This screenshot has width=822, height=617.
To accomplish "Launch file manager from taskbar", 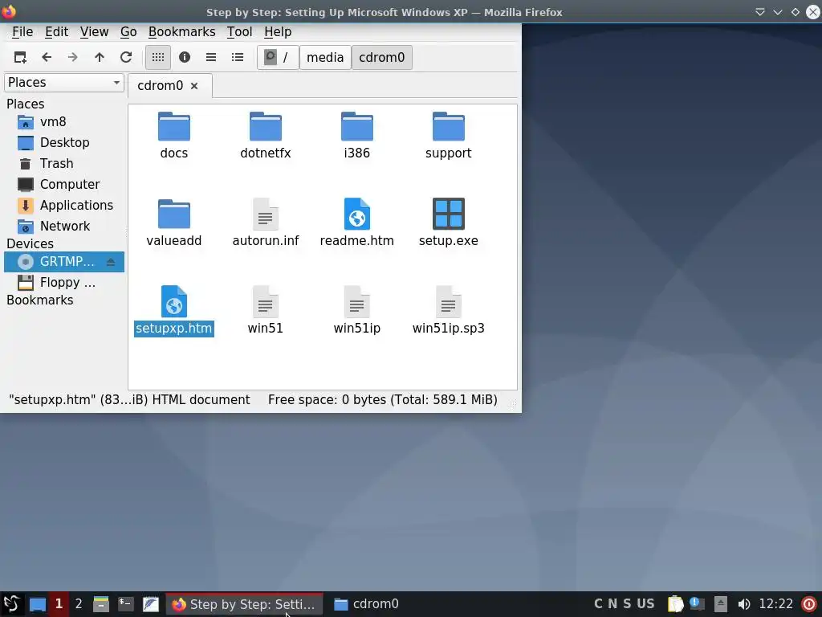I will 100,604.
